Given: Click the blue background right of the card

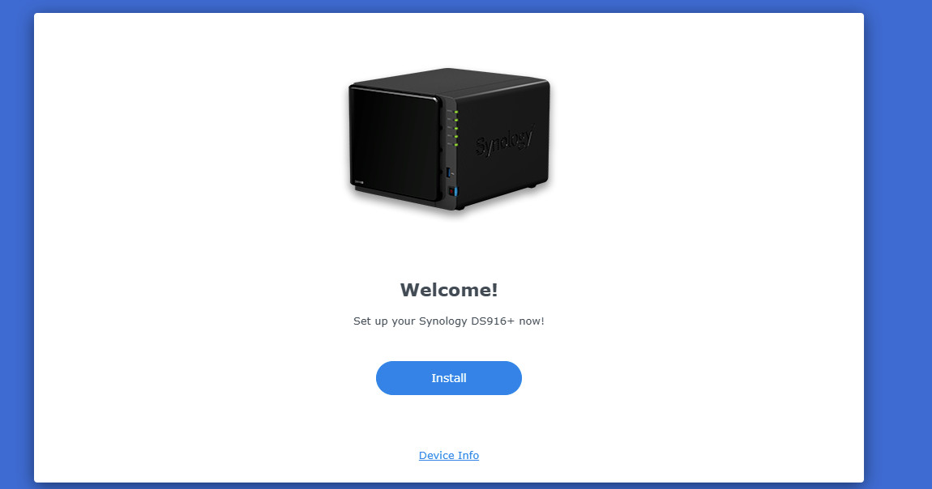Looking at the screenshot, I should [897, 244].
